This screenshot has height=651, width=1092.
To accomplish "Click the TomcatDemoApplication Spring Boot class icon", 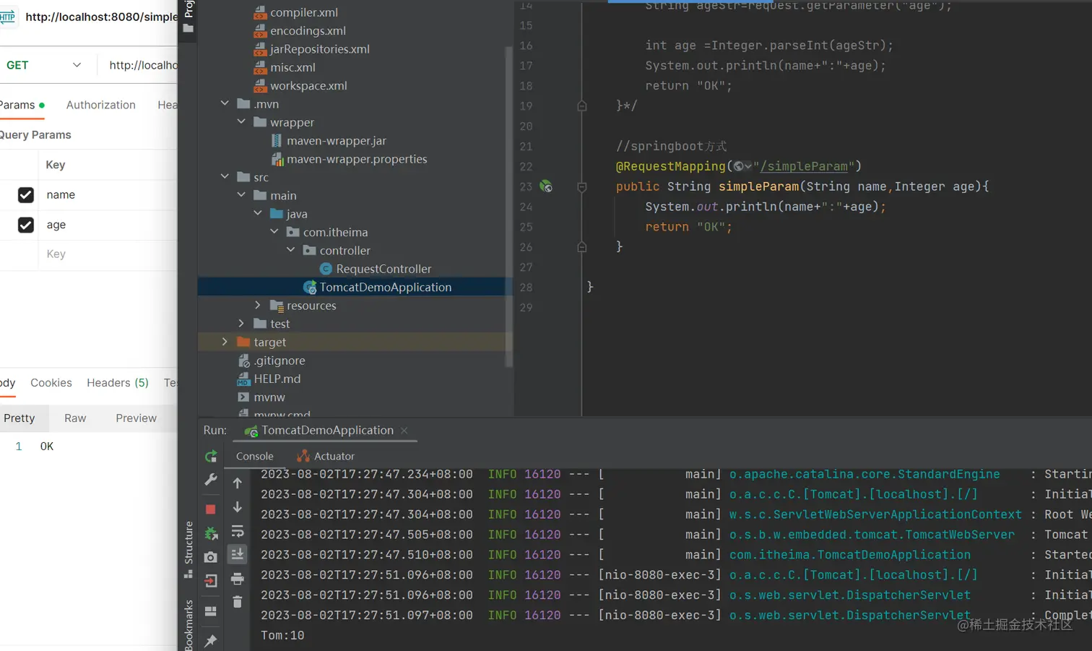I will coord(310,288).
